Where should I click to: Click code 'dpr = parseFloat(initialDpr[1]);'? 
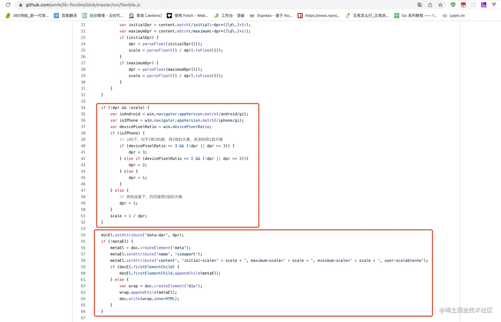[x=165, y=44]
